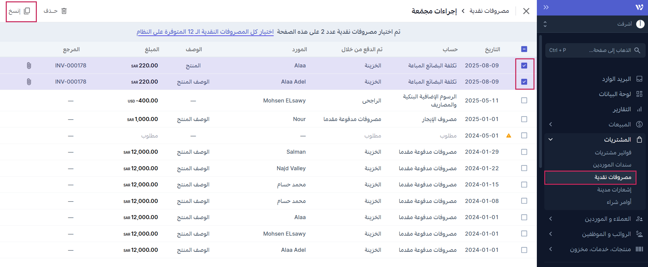Open the inbox (البريد الوارد) icon

[x=639, y=79]
